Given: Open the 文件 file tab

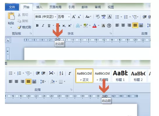Looking at the screenshot, I should (x=12, y=7).
